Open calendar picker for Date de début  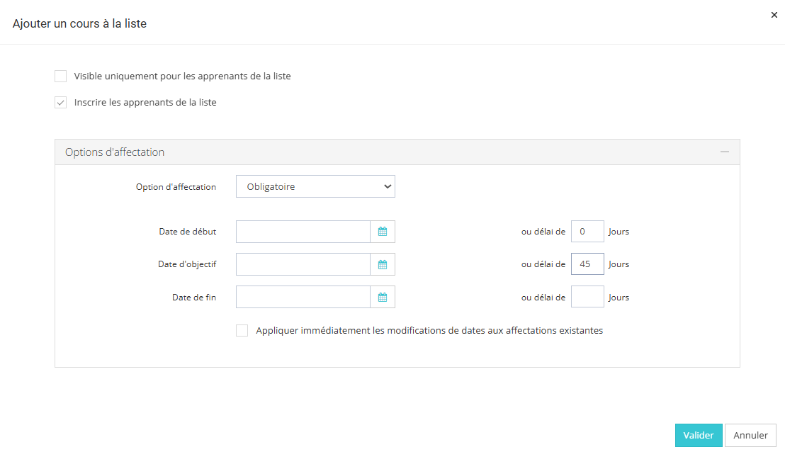pyautogui.click(x=383, y=232)
